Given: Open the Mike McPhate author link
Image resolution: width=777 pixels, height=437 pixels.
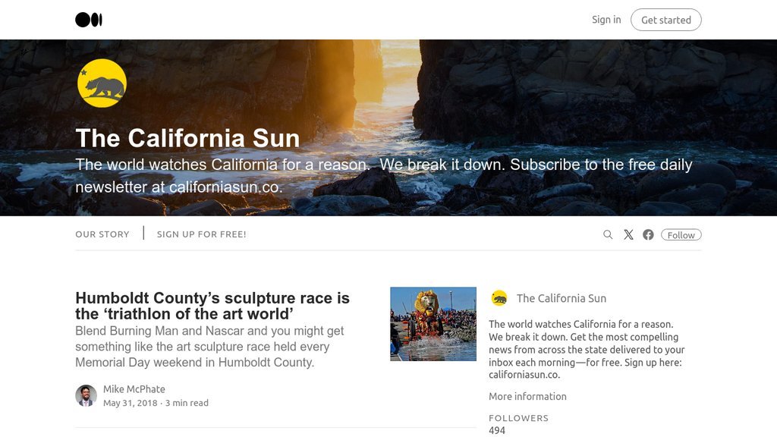Looking at the screenshot, I should (134, 389).
